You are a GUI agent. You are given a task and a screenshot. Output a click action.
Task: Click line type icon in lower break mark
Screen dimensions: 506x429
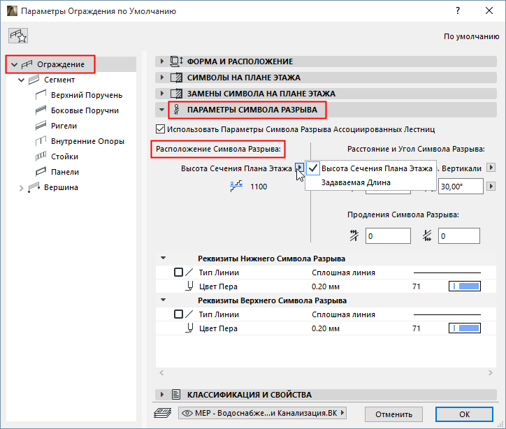click(x=189, y=272)
